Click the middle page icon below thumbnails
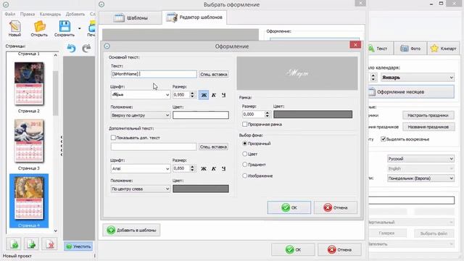The width and height of the screenshot is (464, 261). tap(31, 244)
